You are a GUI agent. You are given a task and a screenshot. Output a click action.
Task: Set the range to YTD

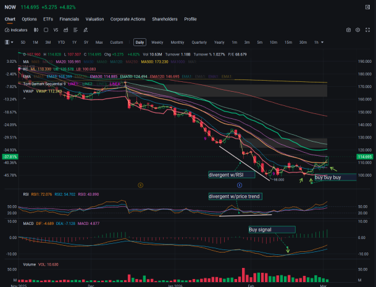[x=61, y=42]
